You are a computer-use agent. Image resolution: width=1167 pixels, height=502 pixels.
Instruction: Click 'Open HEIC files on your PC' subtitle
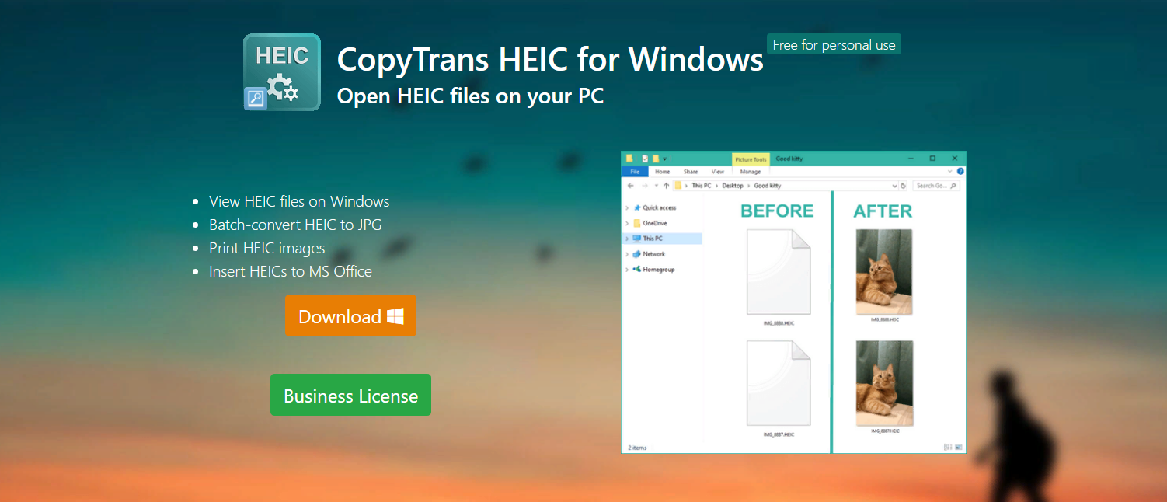click(x=470, y=96)
